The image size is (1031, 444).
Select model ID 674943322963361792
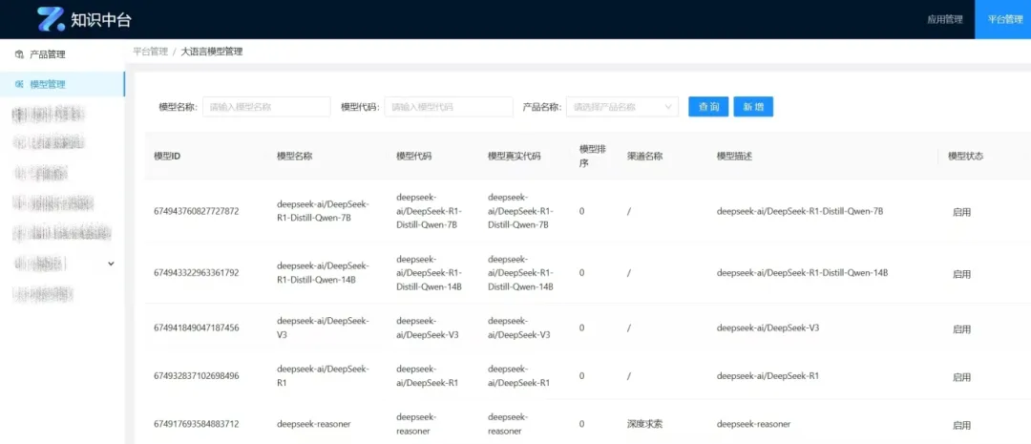point(196,272)
